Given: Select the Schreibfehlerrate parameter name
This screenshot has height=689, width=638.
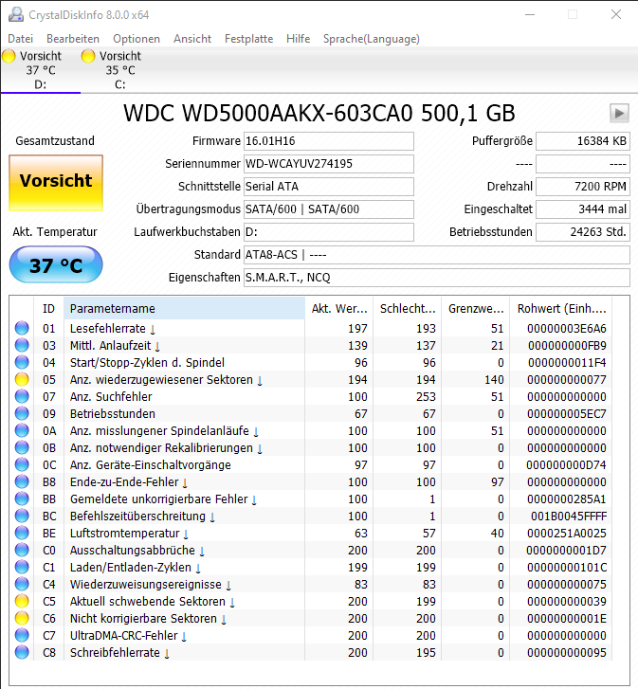Looking at the screenshot, I should (115, 653).
